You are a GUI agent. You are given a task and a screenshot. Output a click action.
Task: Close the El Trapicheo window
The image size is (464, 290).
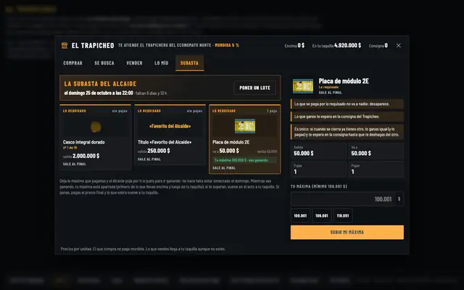[399, 46]
